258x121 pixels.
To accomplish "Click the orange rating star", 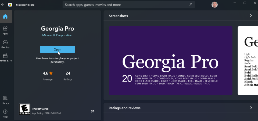I will tap(51, 73).
